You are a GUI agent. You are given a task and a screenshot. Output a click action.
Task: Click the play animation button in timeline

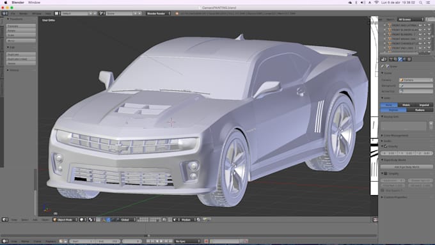pyautogui.click(x=161, y=241)
